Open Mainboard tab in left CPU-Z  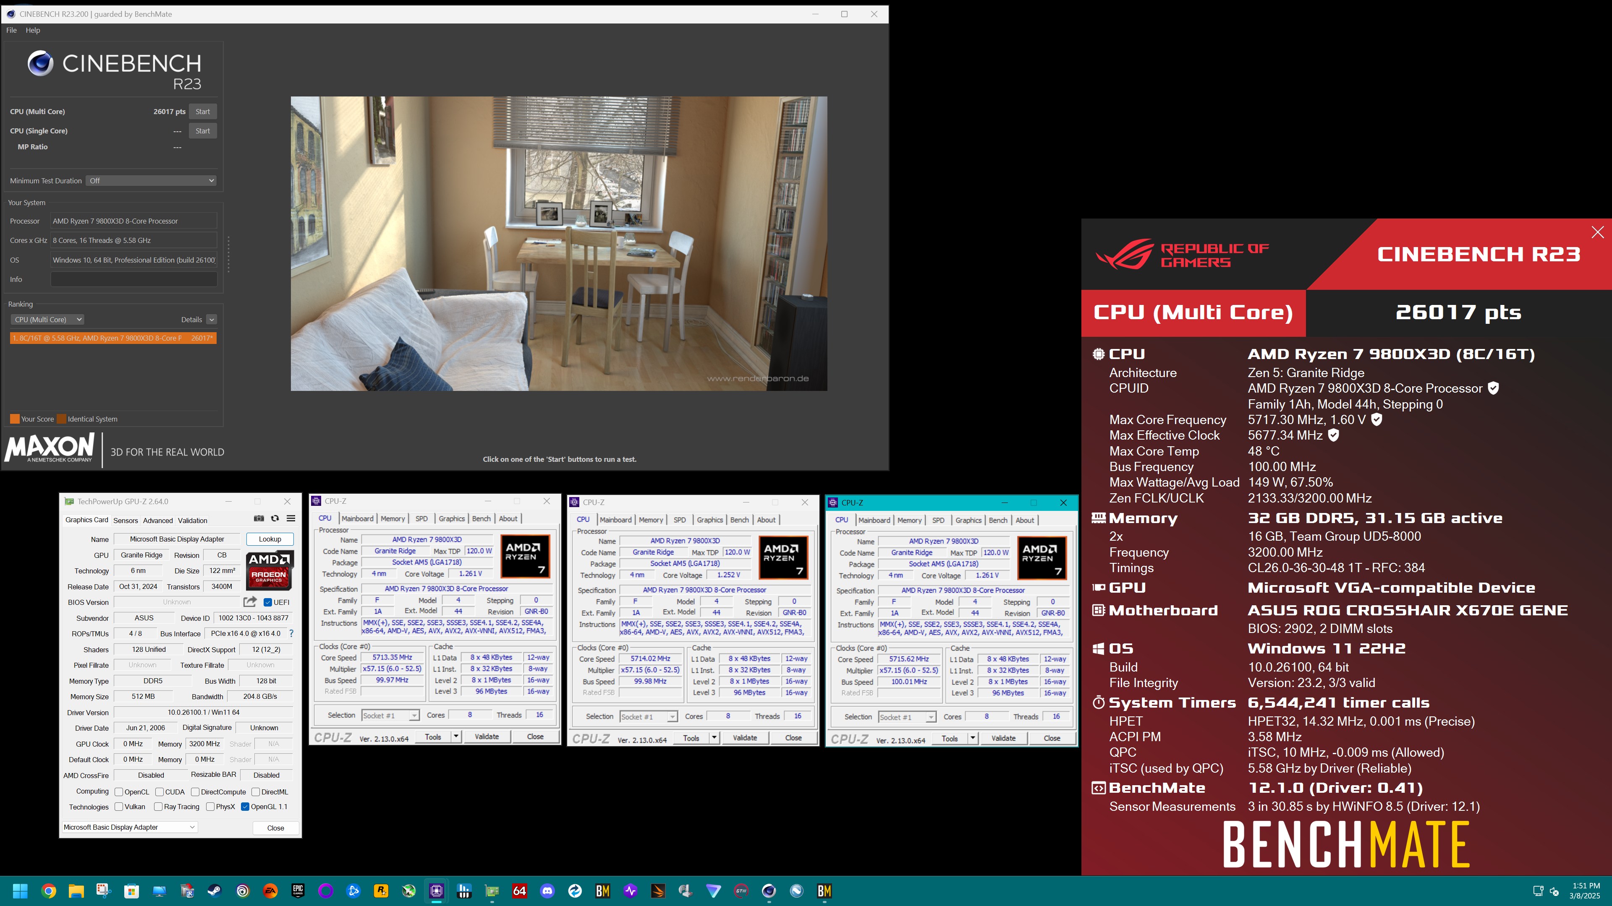point(357,518)
